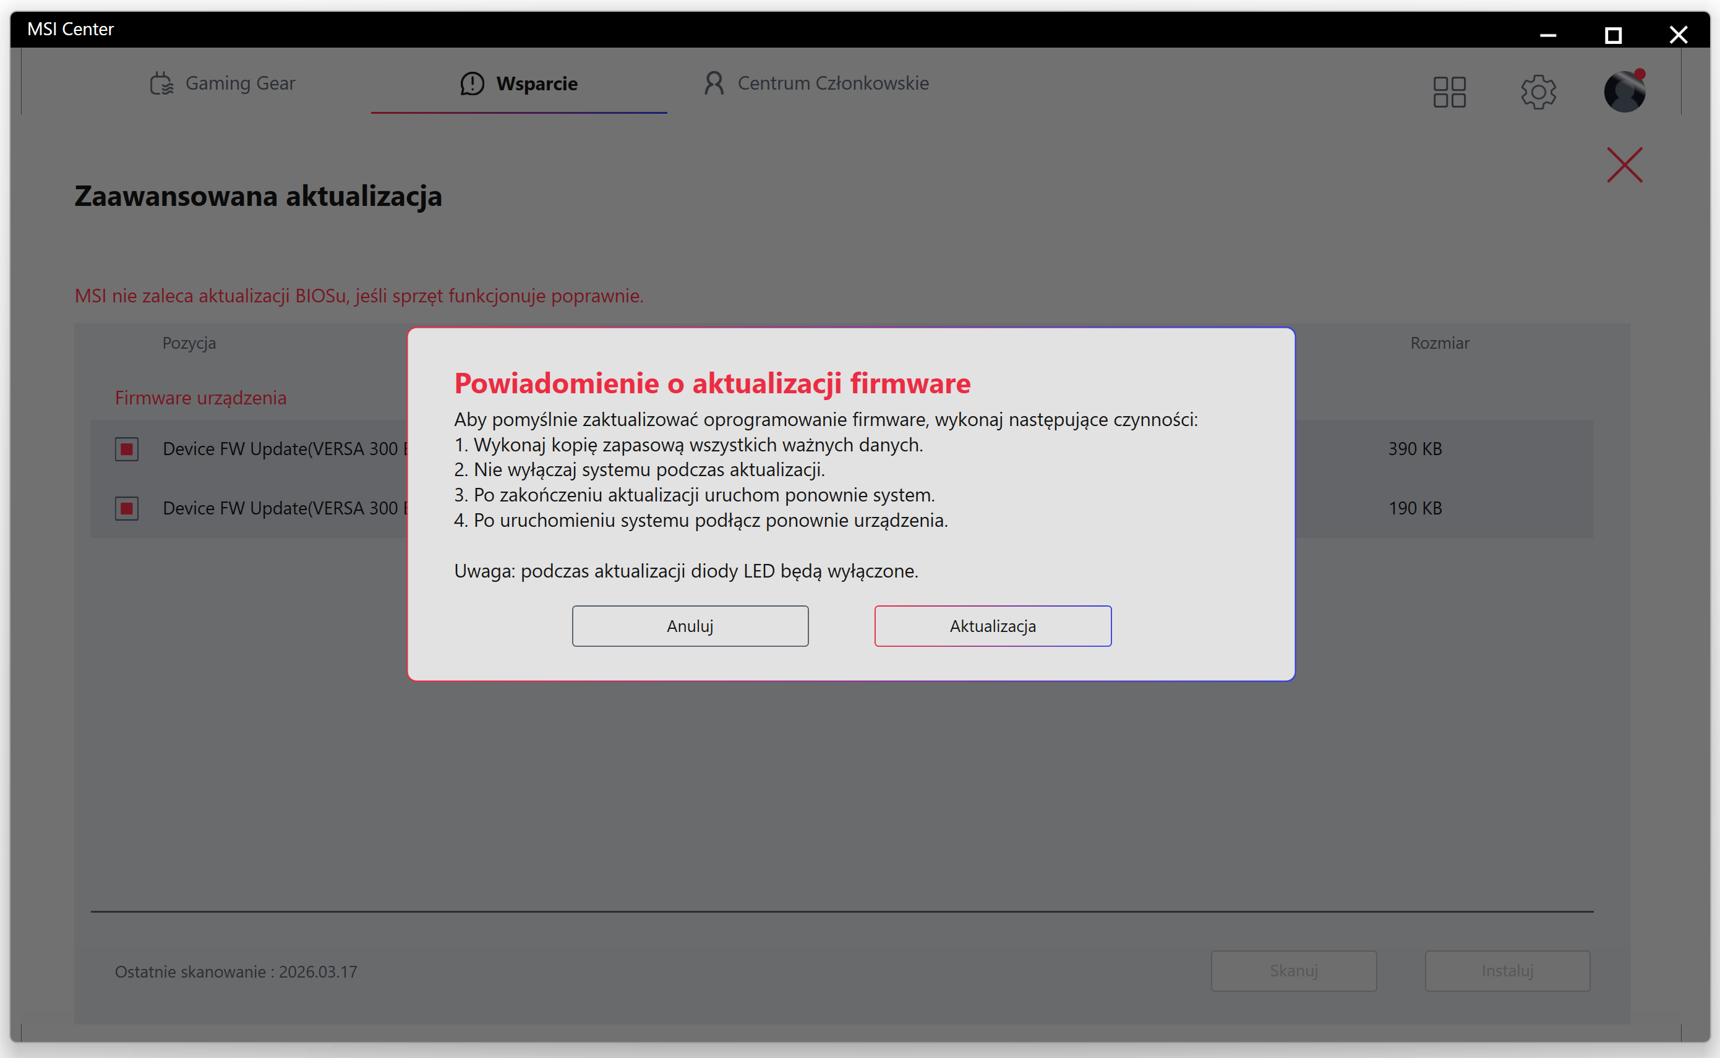Click the Centrum Członkowskie person icon

(x=713, y=83)
